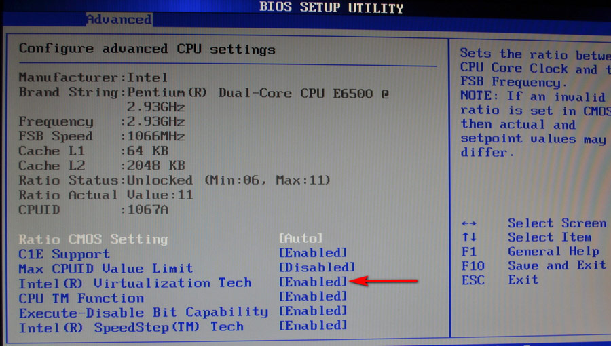This screenshot has height=346, width=611.
Task: Select the CPU TM Function setting
Action: pyautogui.click(x=81, y=298)
